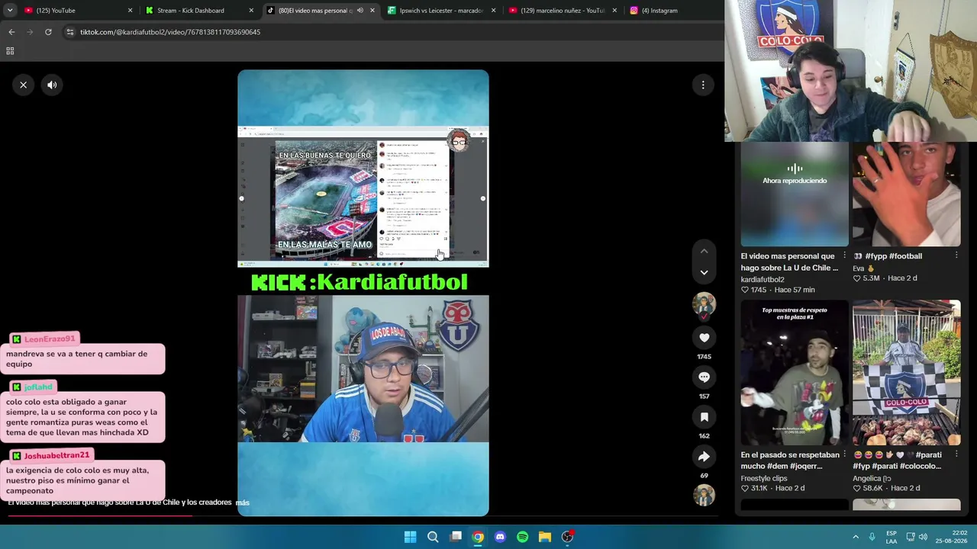This screenshot has height=549, width=977.
Task: Save the video with the bookmark icon
Action: click(704, 417)
